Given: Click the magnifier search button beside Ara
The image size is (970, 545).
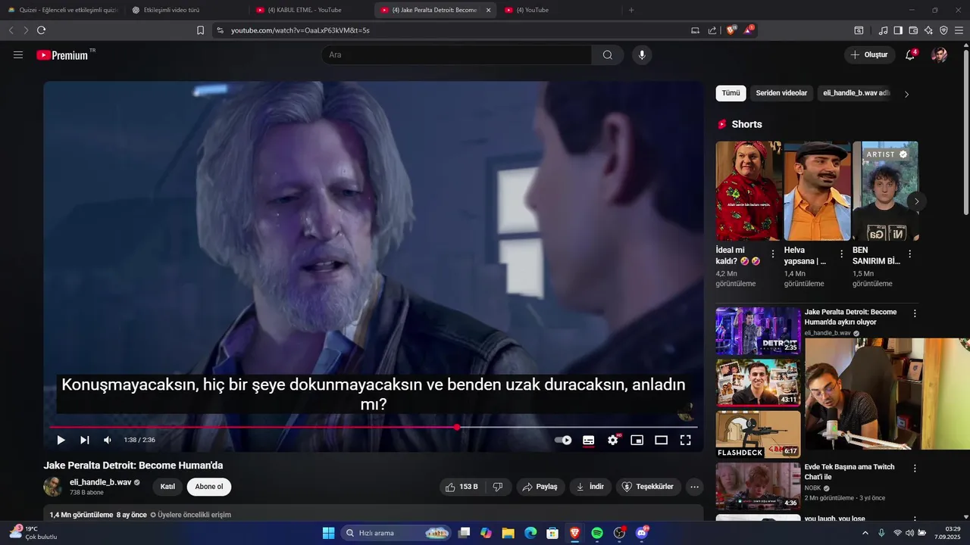Looking at the screenshot, I should 608,54.
